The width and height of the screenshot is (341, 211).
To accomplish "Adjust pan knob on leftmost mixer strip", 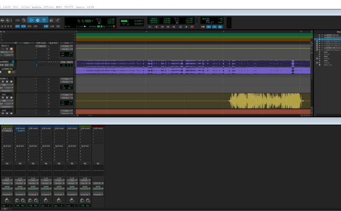I will tap(7, 200).
